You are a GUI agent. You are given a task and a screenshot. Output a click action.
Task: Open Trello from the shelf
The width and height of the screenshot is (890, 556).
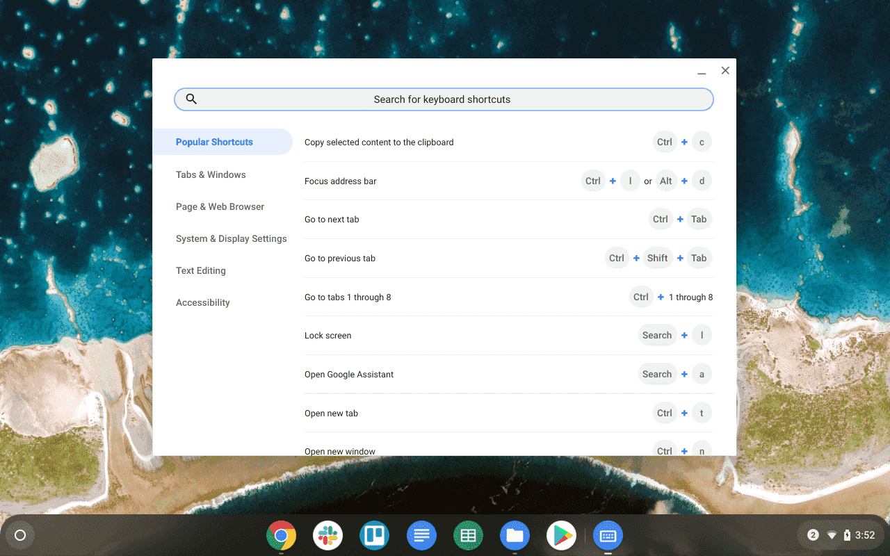pyautogui.click(x=374, y=535)
